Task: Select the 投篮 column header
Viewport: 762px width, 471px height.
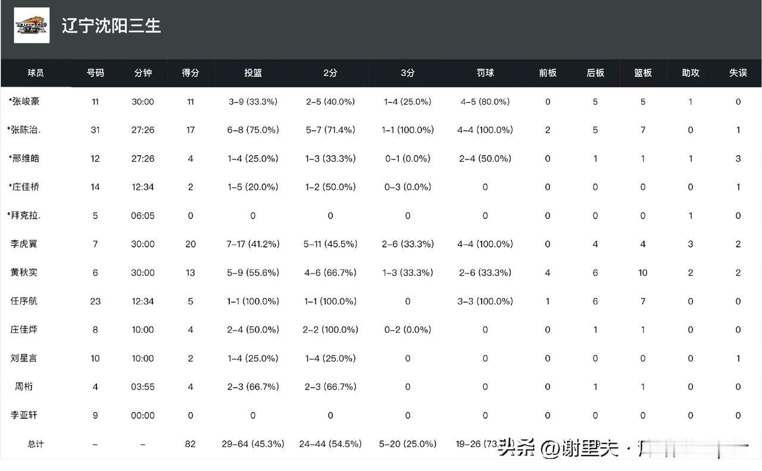Action: (253, 73)
